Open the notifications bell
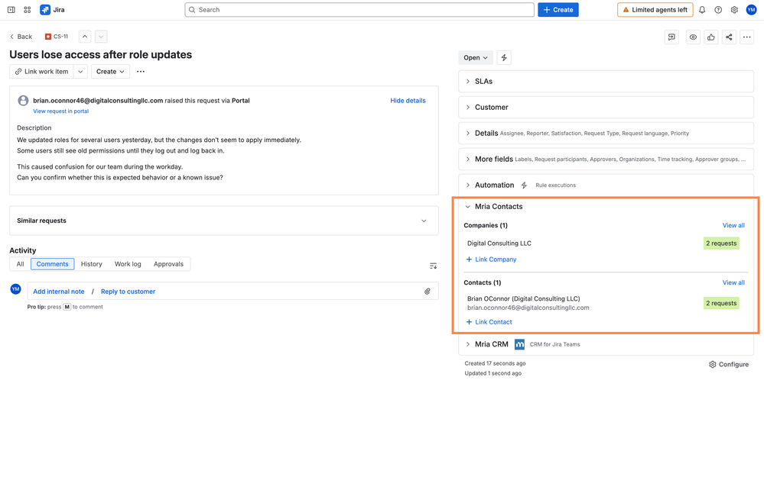 702,10
